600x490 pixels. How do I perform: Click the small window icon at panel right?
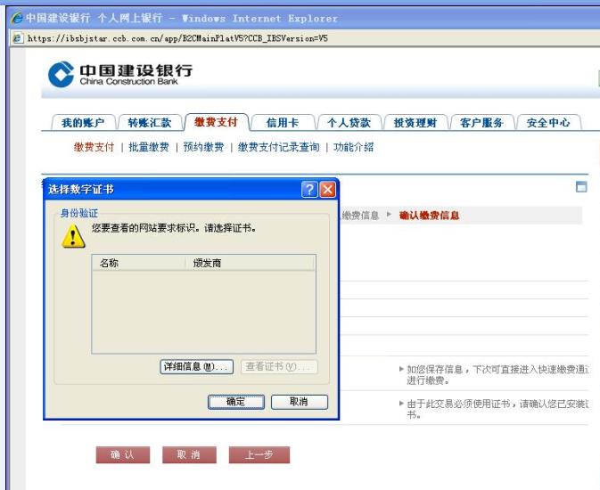(581, 187)
